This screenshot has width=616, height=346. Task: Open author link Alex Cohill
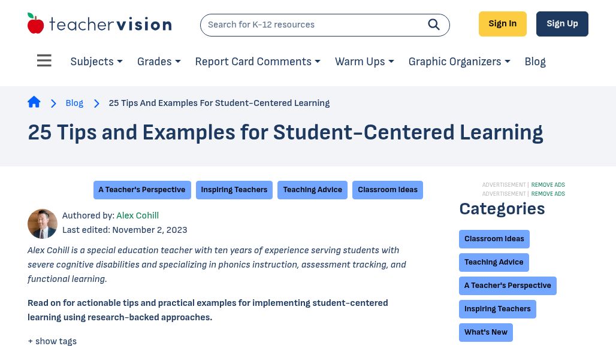coord(137,216)
